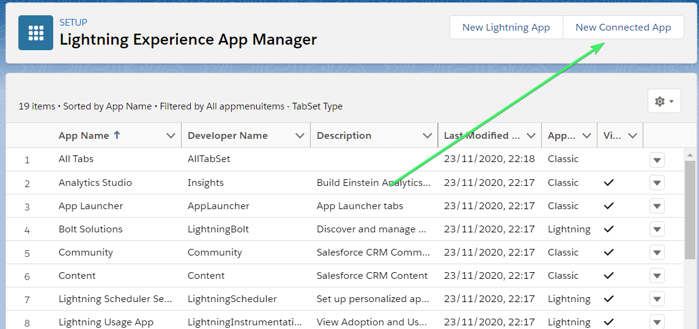This screenshot has height=329, width=699.
Task: Click the Lightning Usage App checkmark
Action: 608,322
